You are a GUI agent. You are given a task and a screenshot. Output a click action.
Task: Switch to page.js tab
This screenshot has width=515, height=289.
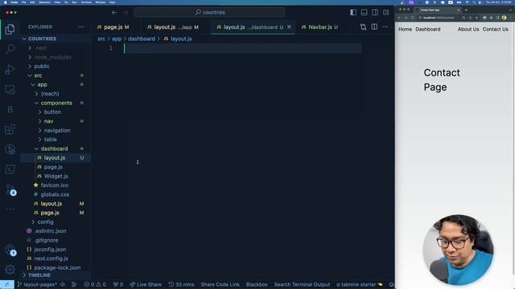[113, 27]
